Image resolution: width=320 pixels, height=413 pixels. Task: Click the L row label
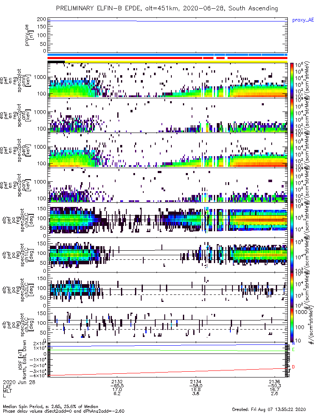[4, 395]
